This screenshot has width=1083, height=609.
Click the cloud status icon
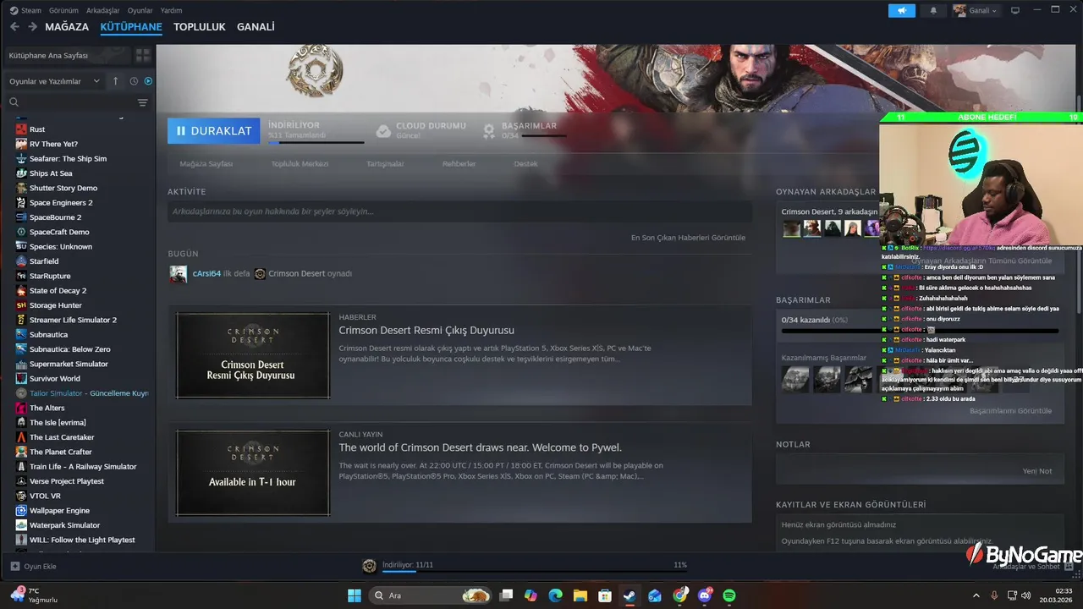383,131
